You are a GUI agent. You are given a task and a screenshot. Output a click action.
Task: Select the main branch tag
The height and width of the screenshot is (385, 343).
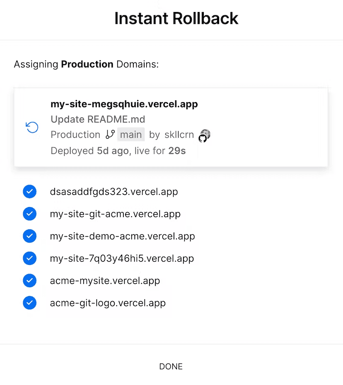pyautogui.click(x=131, y=135)
